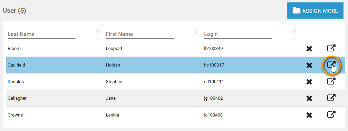Click the Last Name filter field

pyautogui.click(x=42, y=34)
